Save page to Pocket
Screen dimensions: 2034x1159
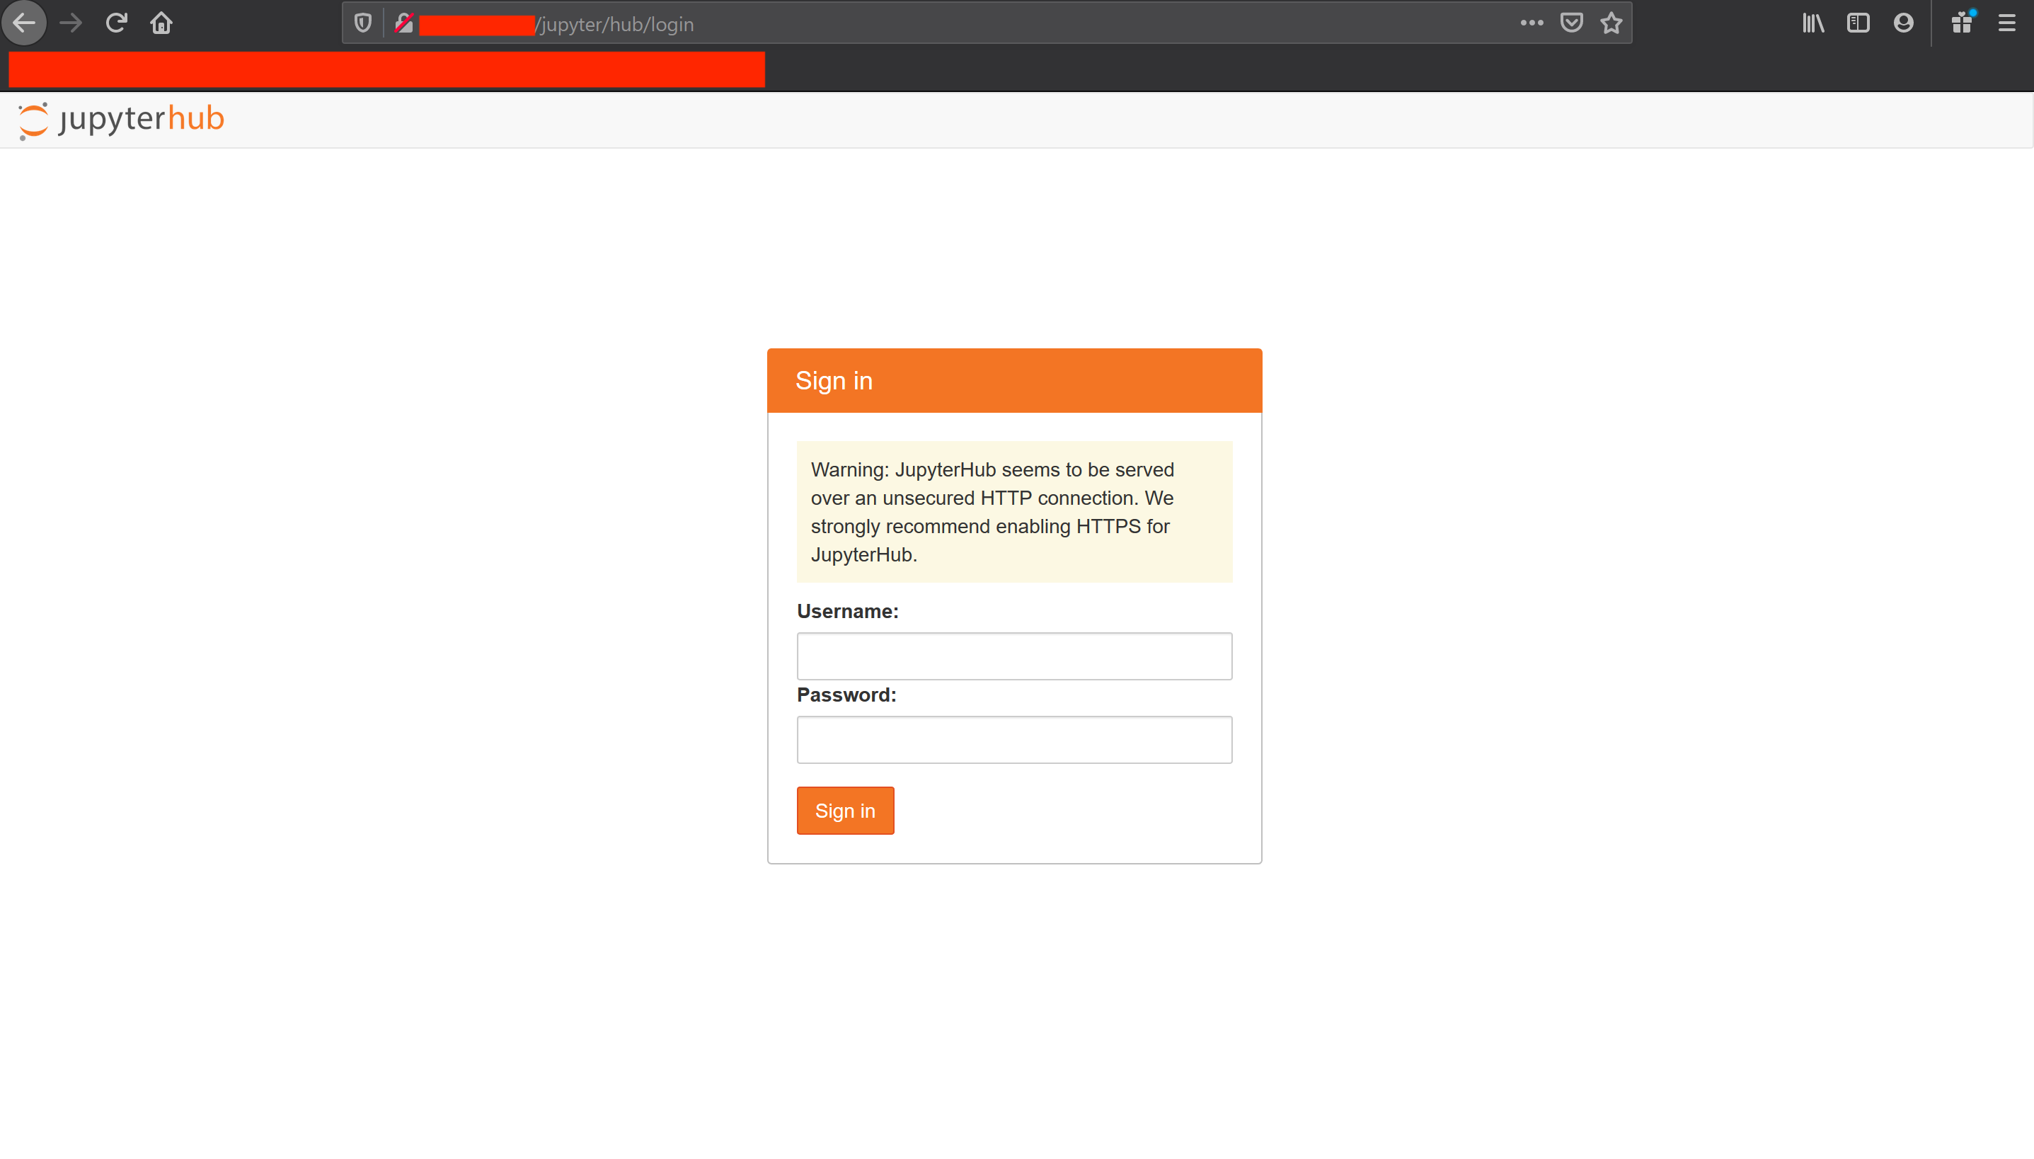[x=1571, y=23]
